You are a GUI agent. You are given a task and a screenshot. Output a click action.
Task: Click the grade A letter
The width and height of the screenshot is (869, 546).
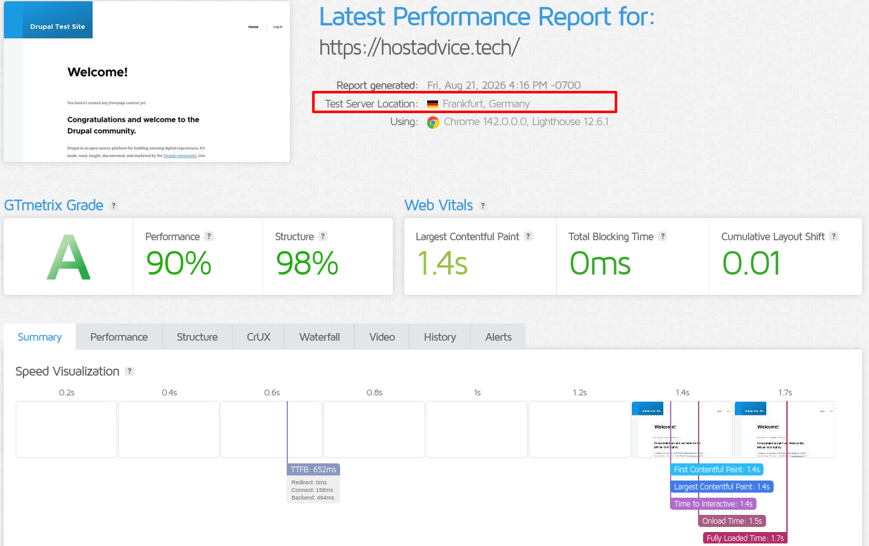(69, 257)
